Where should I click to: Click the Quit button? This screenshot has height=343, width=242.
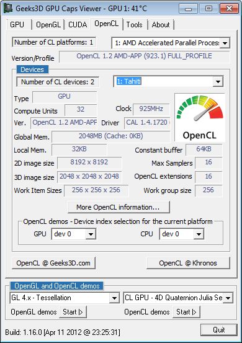point(219,330)
